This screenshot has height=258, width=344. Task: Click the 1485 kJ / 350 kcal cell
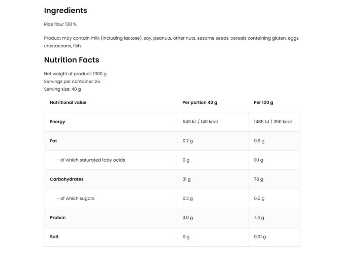[273, 122]
